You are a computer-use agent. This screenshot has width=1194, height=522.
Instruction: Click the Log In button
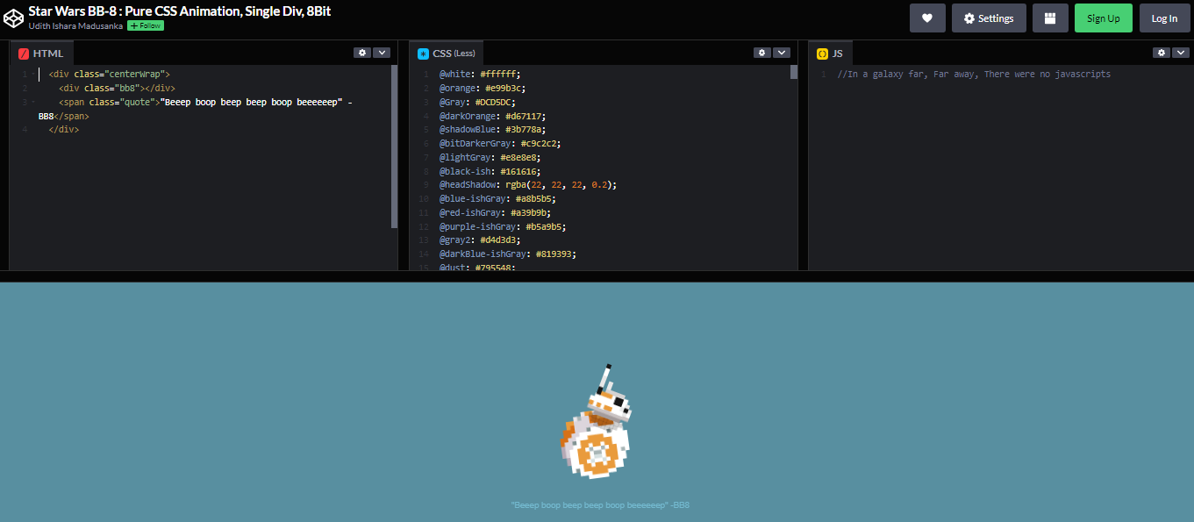click(1164, 18)
